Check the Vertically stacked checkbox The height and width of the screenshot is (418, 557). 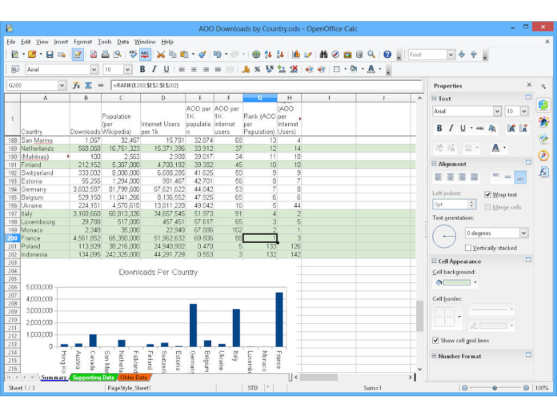[x=468, y=248]
